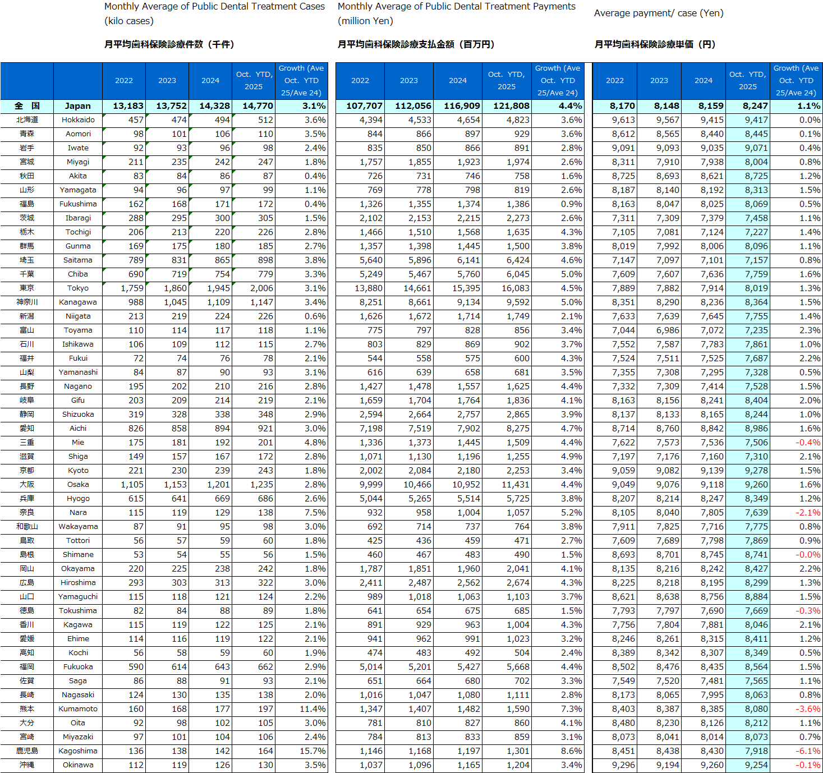Select the 2023 header in the payments table
Screen dimensions: 823x773
409,81
